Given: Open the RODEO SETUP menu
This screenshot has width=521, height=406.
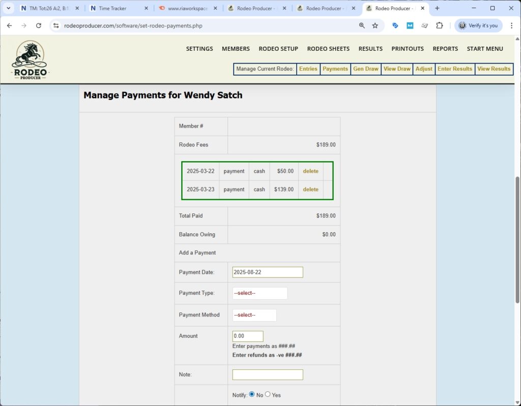Looking at the screenshot, I should click(278, 49).
